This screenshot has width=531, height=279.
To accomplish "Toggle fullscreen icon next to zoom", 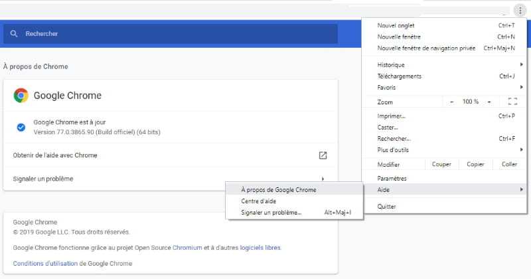I will point(512,102).
